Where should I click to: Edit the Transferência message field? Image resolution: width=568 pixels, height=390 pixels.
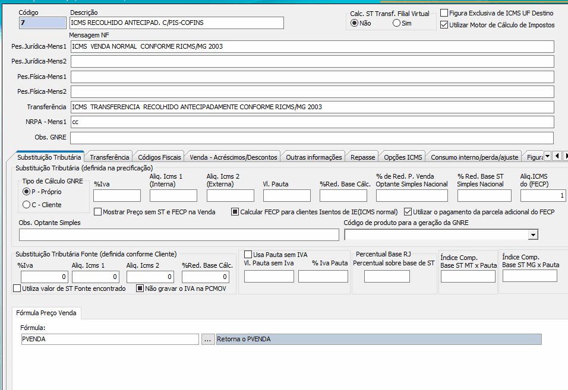[313, 107]
